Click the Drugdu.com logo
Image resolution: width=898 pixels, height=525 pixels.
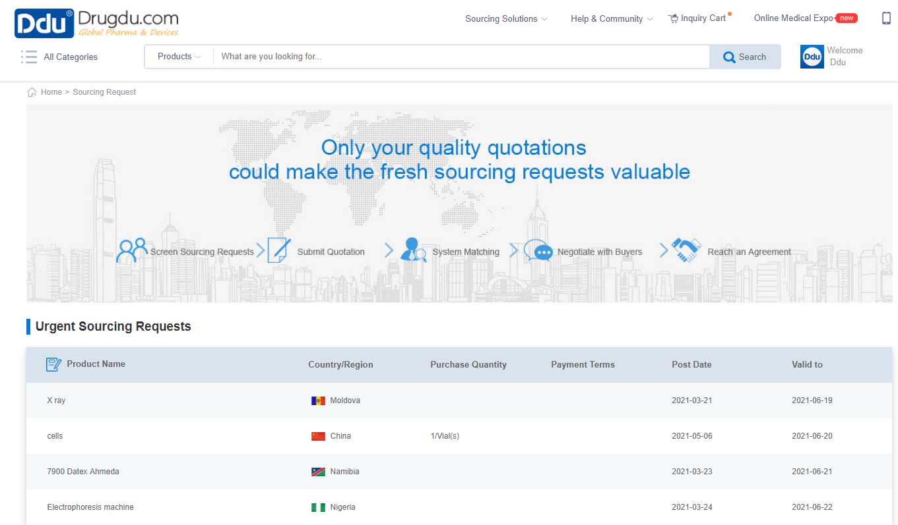(96, 23)
